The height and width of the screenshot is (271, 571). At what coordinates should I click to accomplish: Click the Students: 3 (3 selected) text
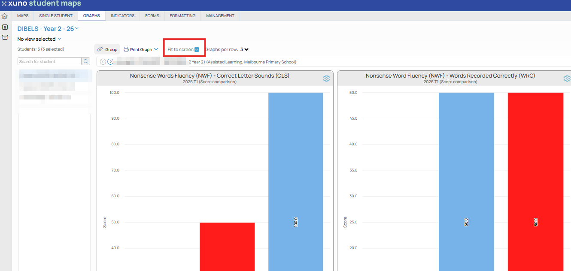coord(41,49)
